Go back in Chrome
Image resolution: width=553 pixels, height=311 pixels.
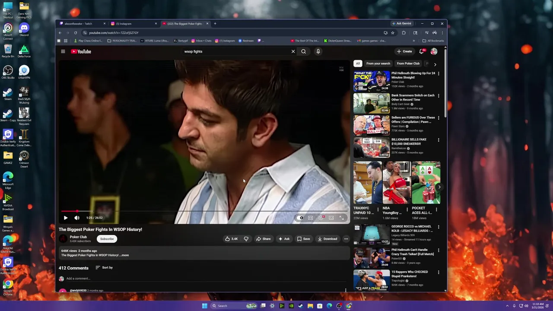tap(60, 33)
